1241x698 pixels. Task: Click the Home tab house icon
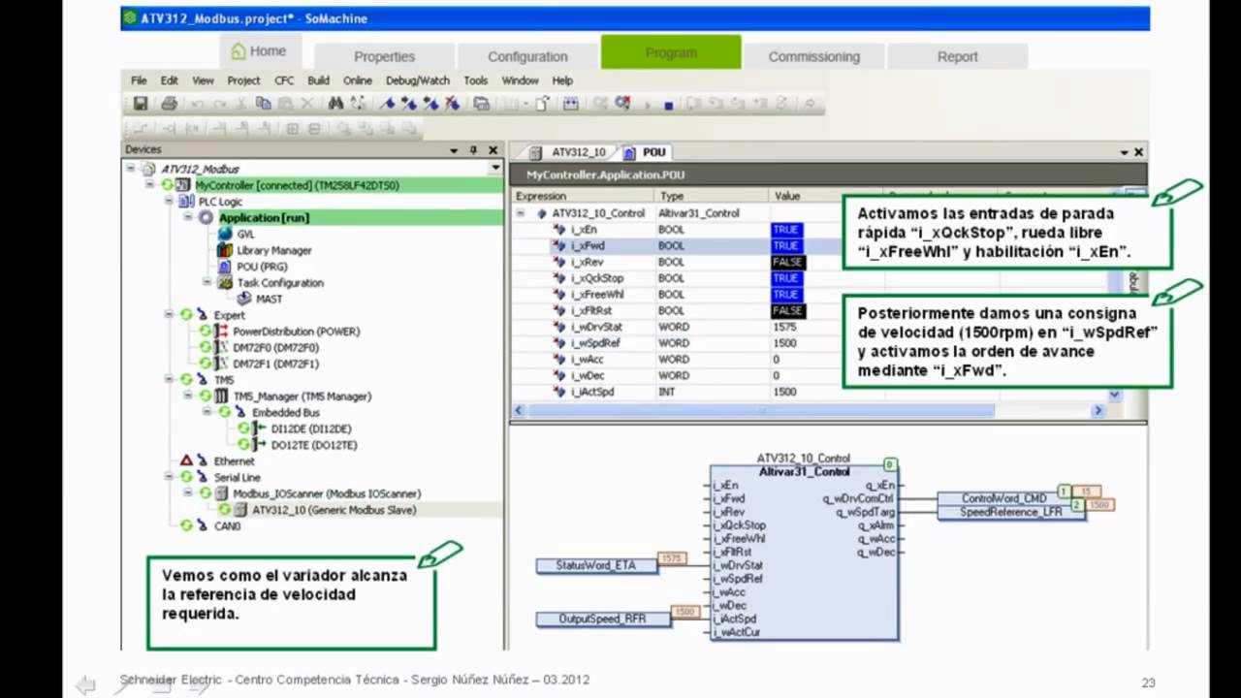239,51
